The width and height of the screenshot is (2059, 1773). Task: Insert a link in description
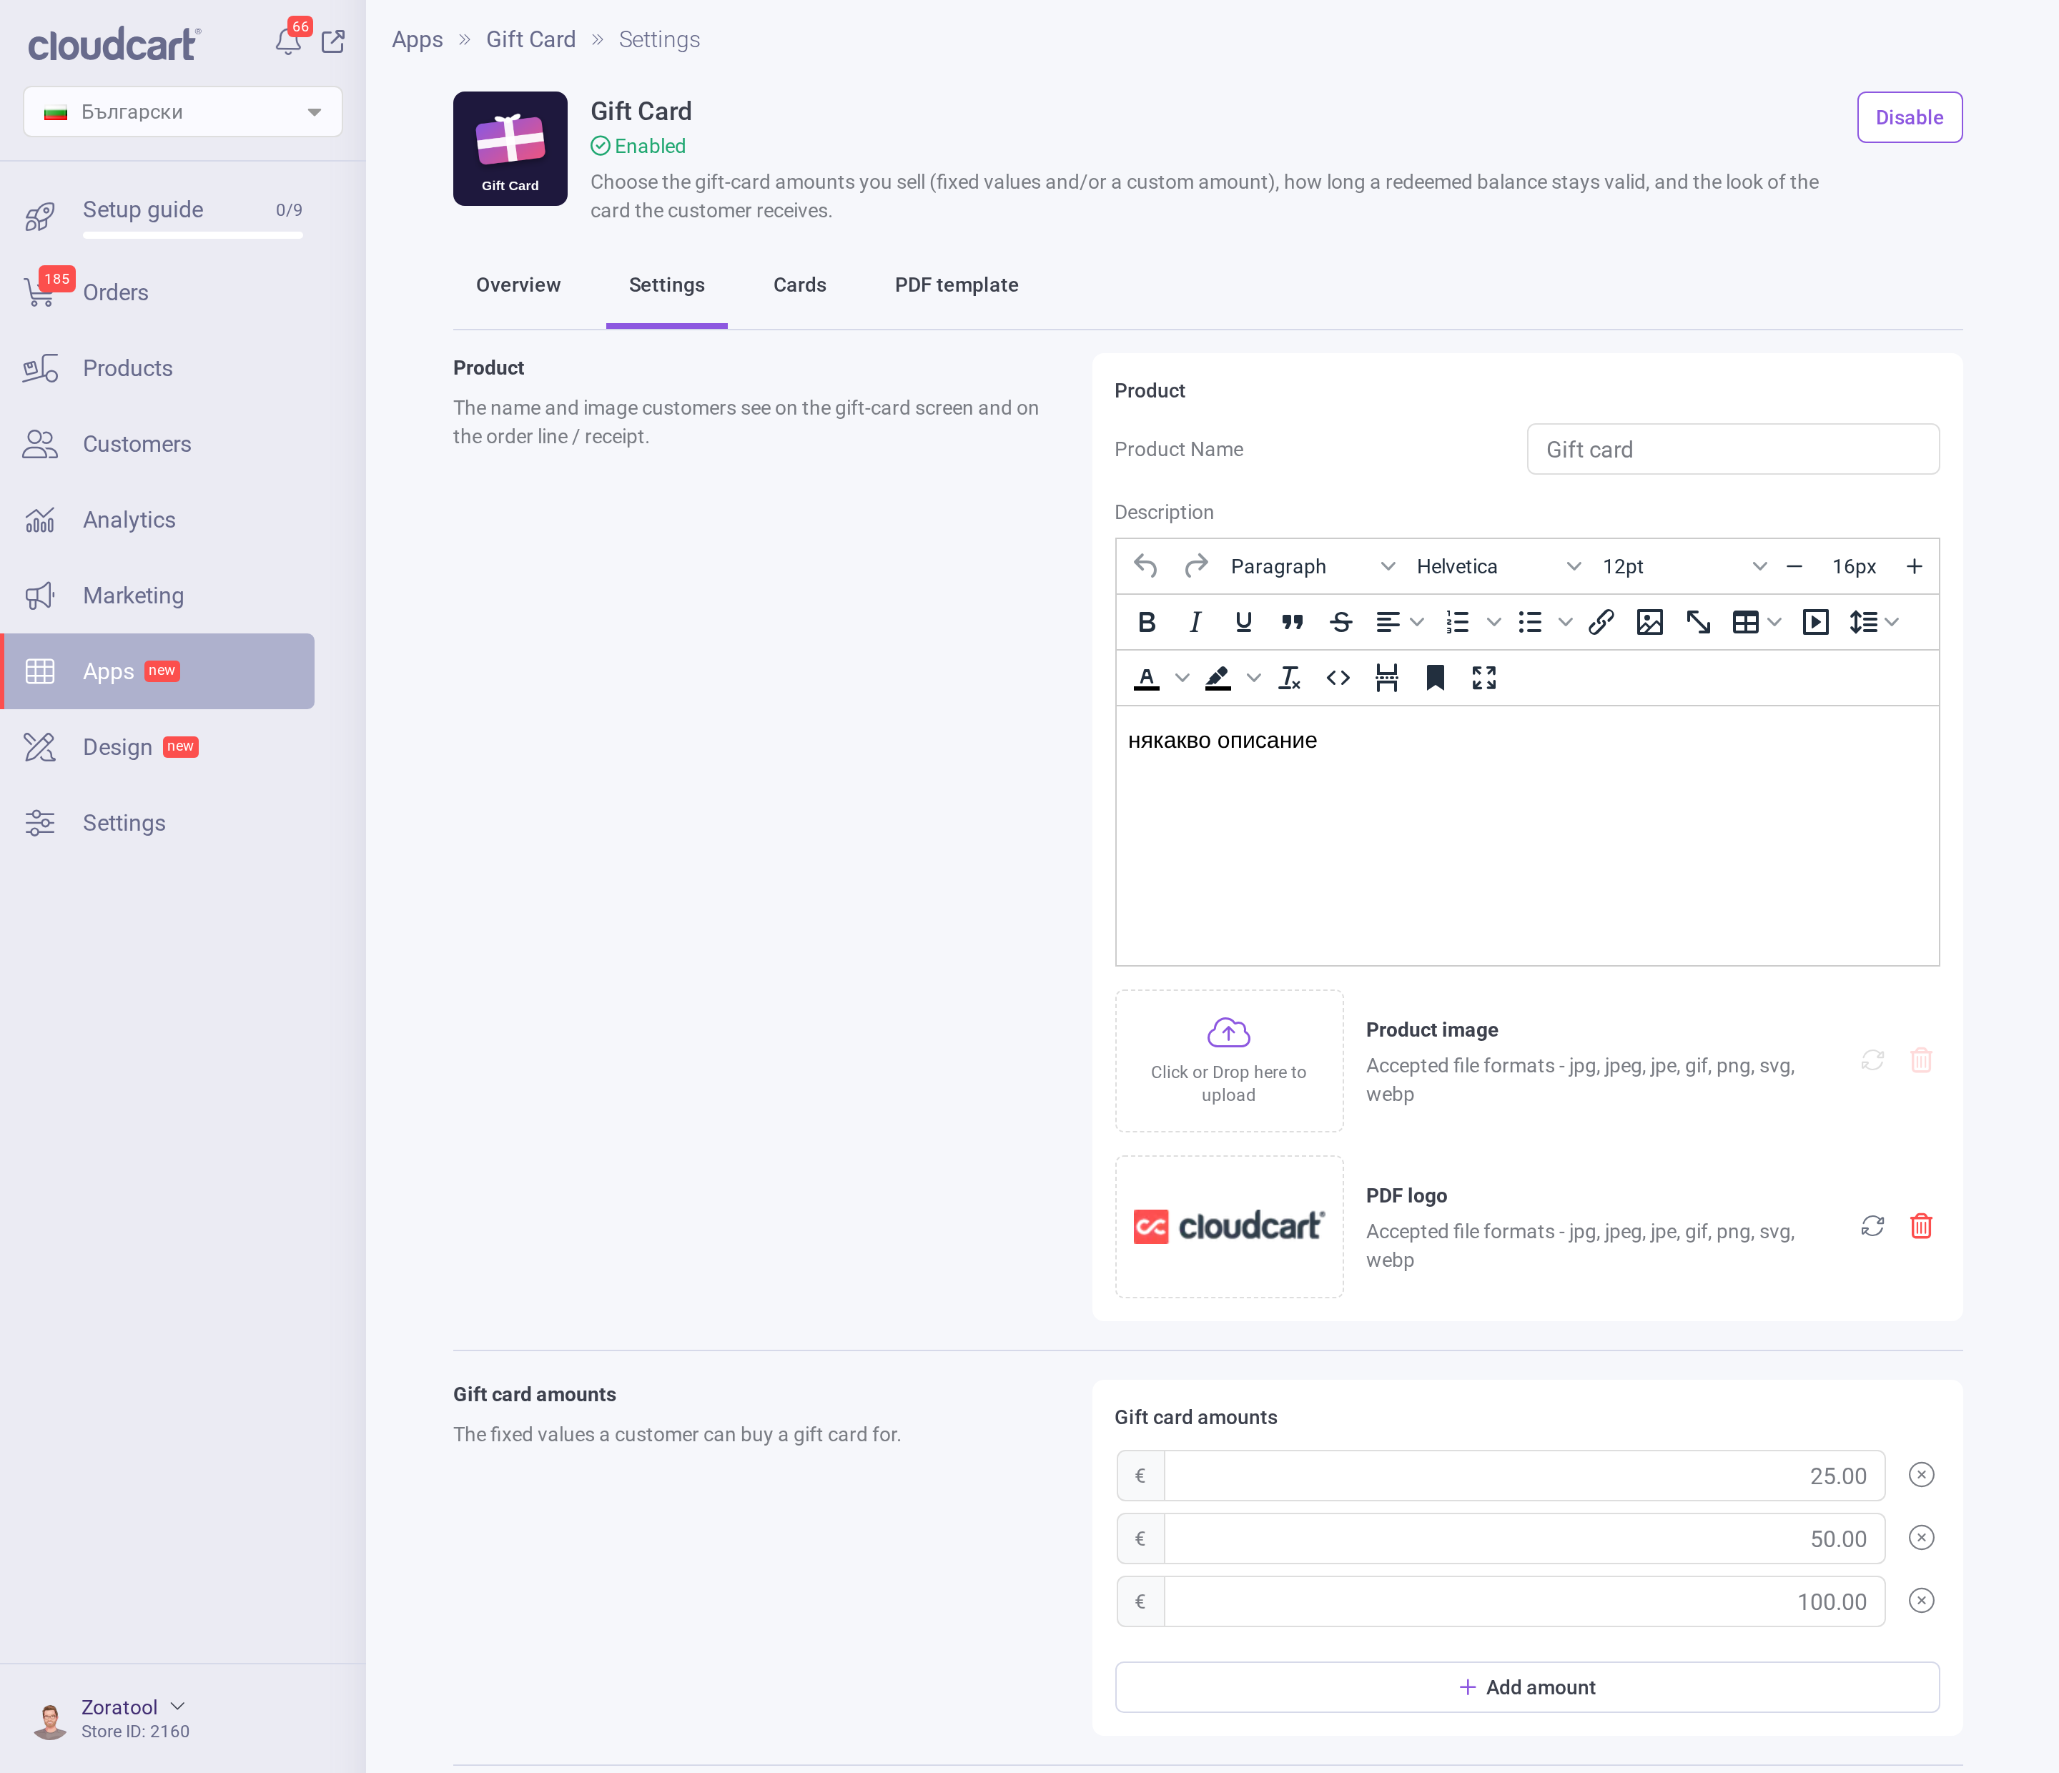tap(1601, 622)
